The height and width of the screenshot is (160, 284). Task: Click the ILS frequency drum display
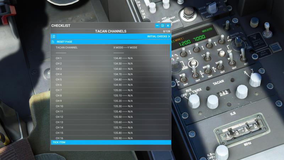click(x=241, y=130)
